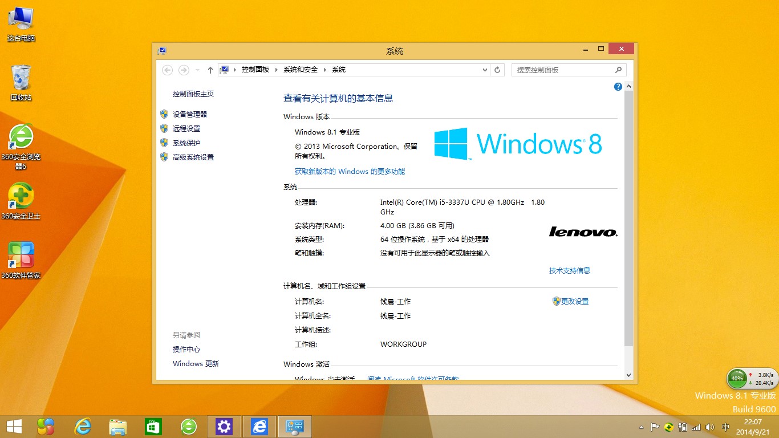Click the 搜索控制面板 search box
This screenshot has width=779, height=438.
pyautogui.click(x=563, y=70)
